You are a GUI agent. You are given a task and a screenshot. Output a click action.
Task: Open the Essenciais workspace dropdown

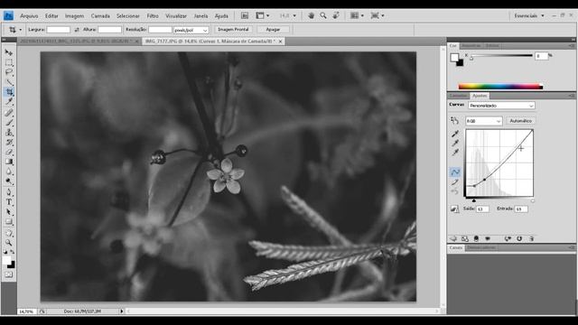529,16
